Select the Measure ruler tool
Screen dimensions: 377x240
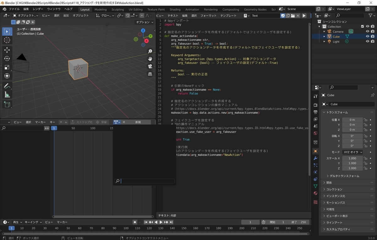pyautogui.click(x=7, y=95)
